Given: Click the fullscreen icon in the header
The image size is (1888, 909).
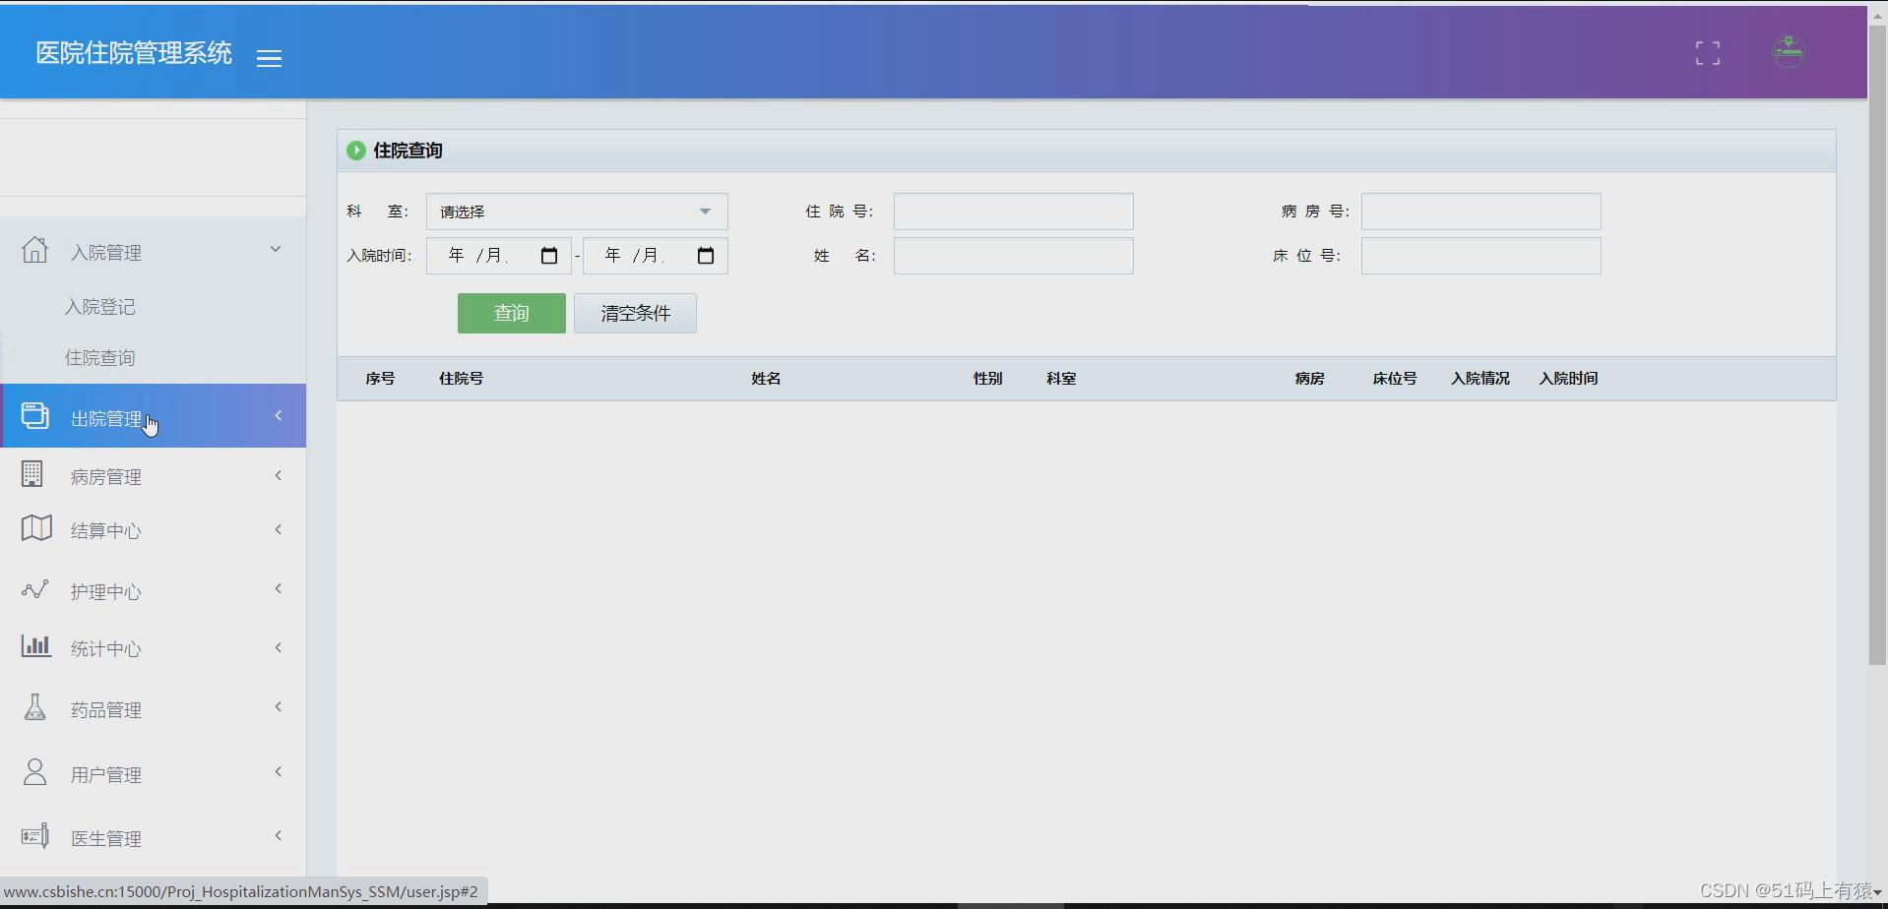Looking at the screenshot, I should click(1708, 52).
